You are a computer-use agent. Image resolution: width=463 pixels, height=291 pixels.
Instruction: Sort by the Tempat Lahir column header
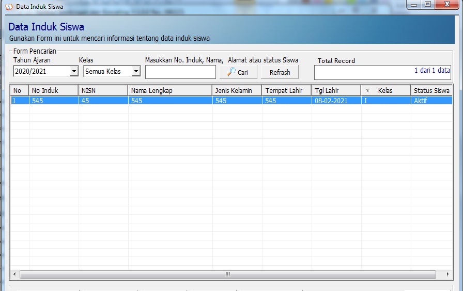point(286,90)
